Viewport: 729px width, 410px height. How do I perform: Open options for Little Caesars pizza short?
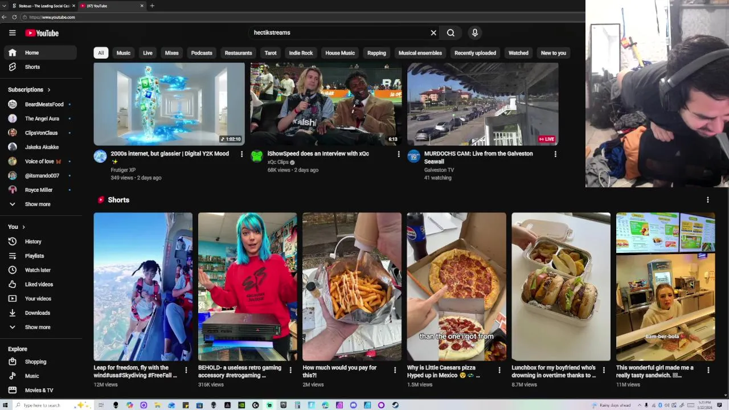pyautogui.click(x=499, y=370)
